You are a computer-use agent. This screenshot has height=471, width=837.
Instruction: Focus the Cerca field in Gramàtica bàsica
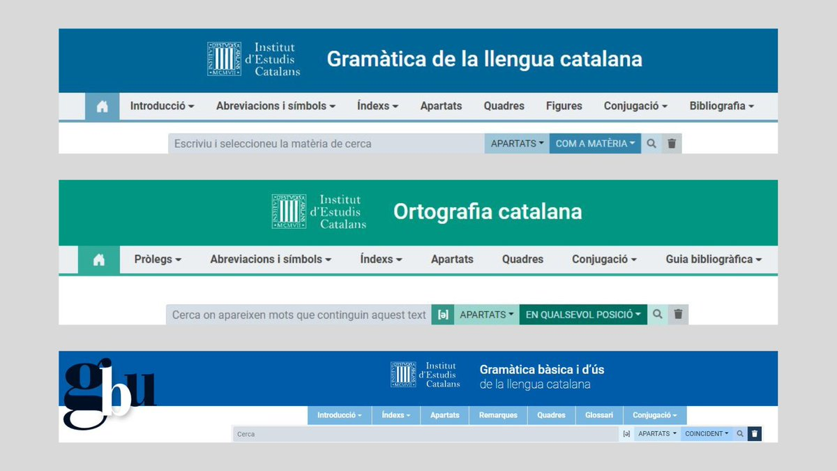coord(425,434)
